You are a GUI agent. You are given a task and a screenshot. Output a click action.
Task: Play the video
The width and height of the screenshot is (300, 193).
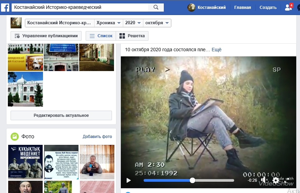(x=129, y=180)
